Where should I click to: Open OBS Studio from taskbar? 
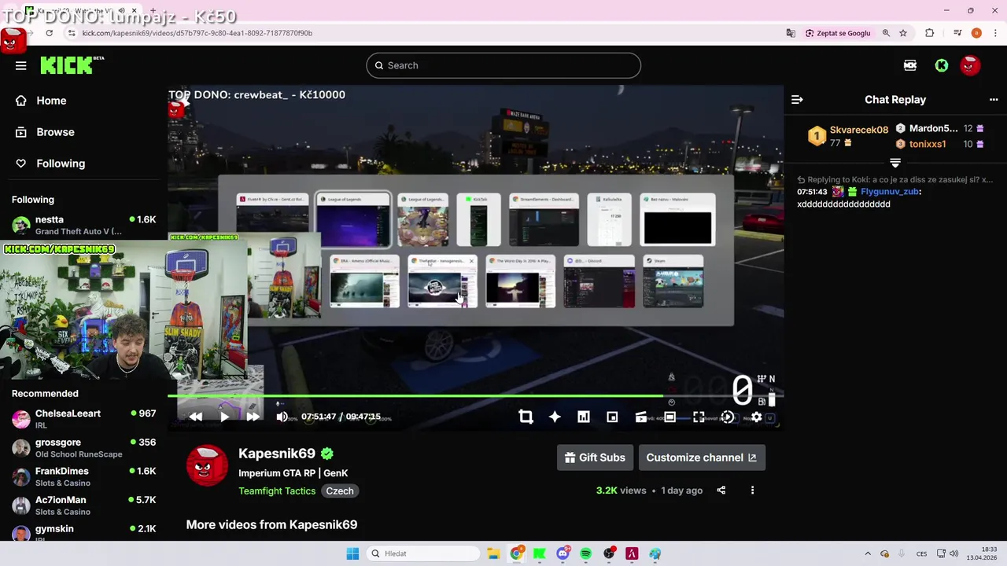tap(609, 553)
